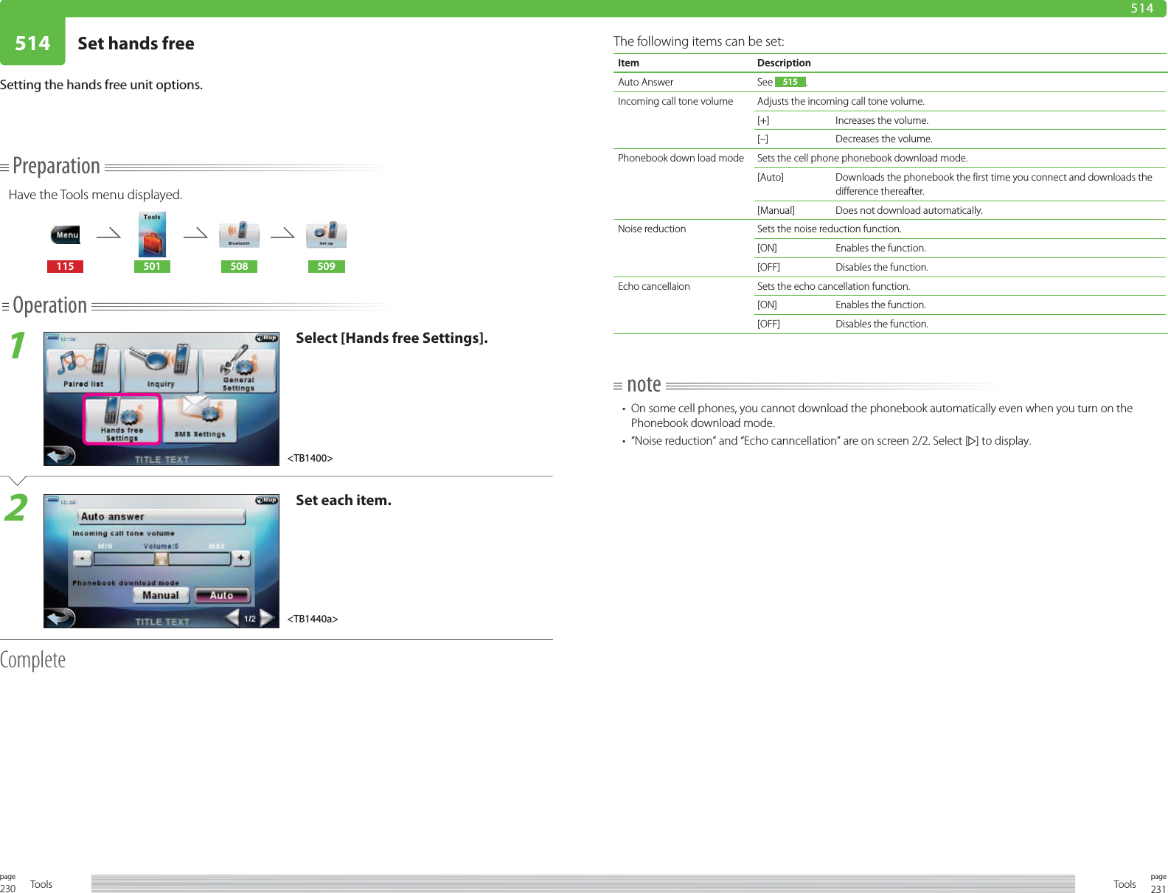
Task: Click the incoming call tone volume slider handle
Action: pyautogui.click(x=161, y=558)
